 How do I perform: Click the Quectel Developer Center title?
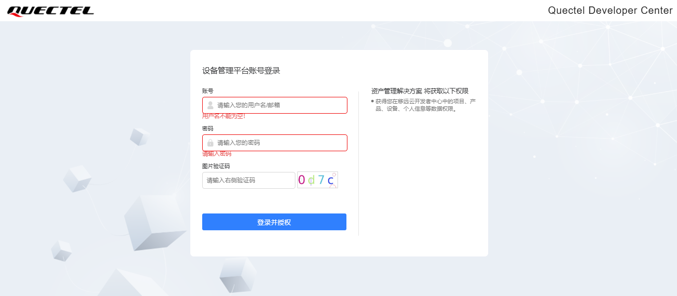tap(610, 10)
